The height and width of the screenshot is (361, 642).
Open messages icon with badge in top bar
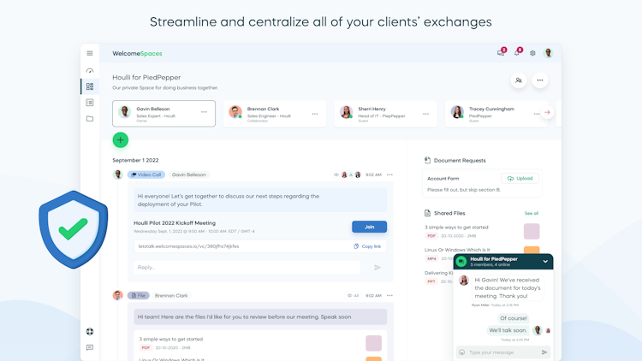coord(501,52)
